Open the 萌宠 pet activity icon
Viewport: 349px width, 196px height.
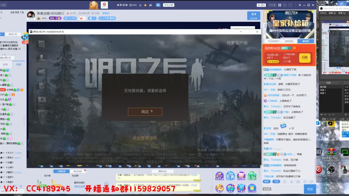pyautogui.click(x=230, y=188)
